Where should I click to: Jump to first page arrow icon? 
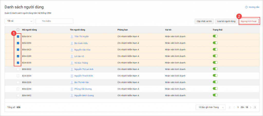point(230,107)
